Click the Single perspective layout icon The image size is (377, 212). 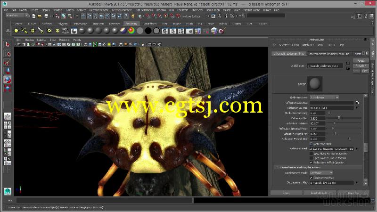pos(8,116)
